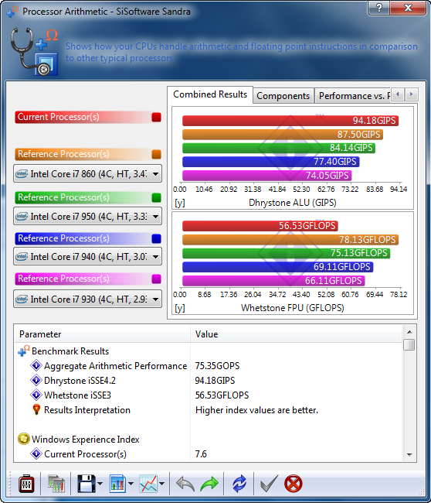
Task: Click the Windows Experience Index yellow icon
Action: click(x=24, y=440)
